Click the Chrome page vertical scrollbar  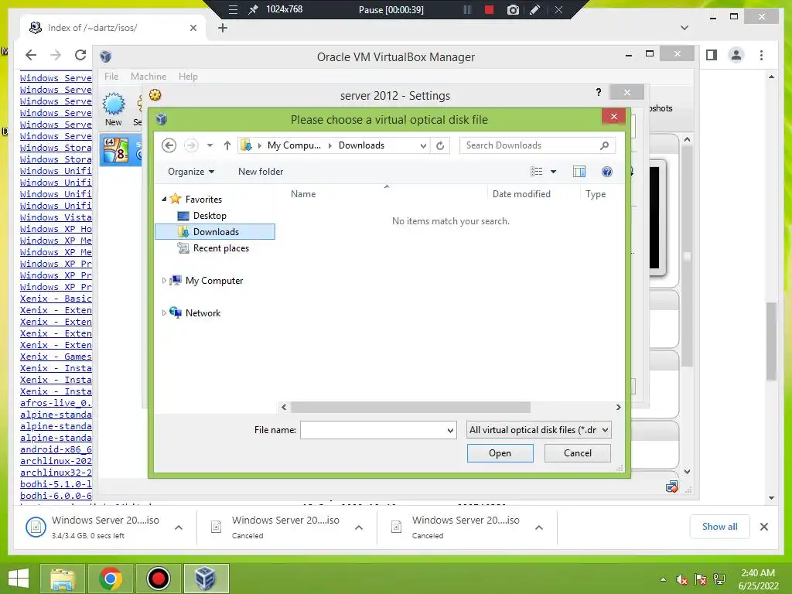click(x=771, y=341)
